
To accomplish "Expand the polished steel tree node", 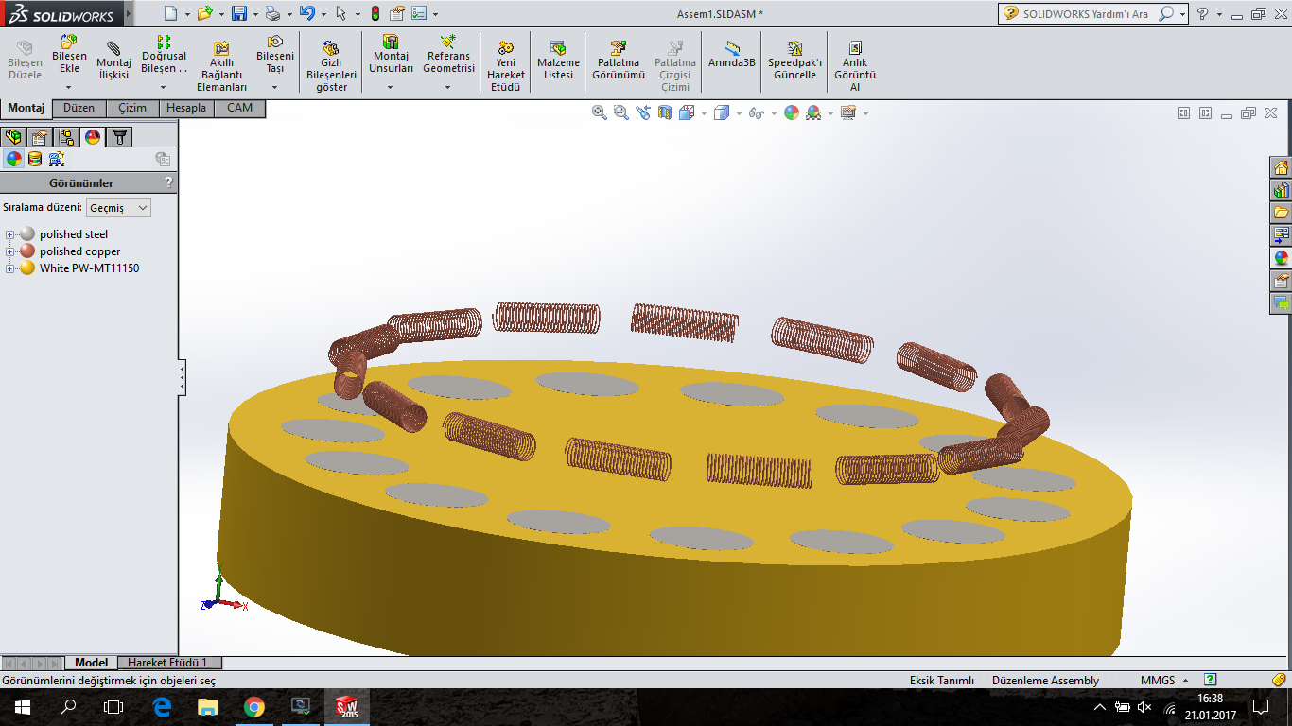I will 10,234.
